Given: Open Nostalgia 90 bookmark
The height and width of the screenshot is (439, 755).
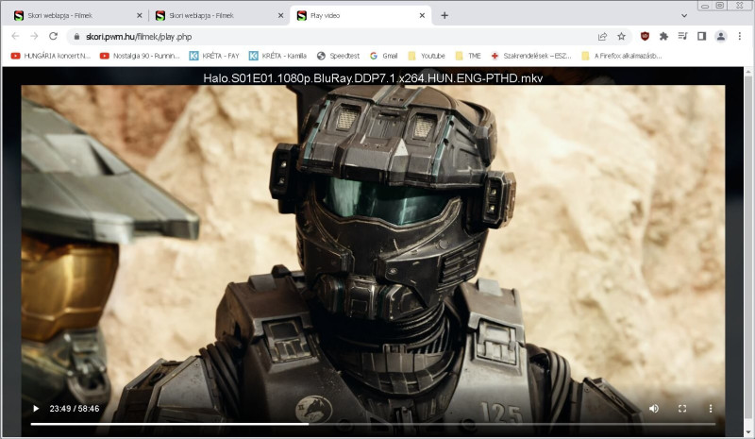Looking at the screenshot, I should pyautogui.click(x=140, y=56).
